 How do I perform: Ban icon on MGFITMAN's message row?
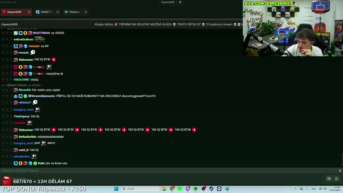click(3, 33)
